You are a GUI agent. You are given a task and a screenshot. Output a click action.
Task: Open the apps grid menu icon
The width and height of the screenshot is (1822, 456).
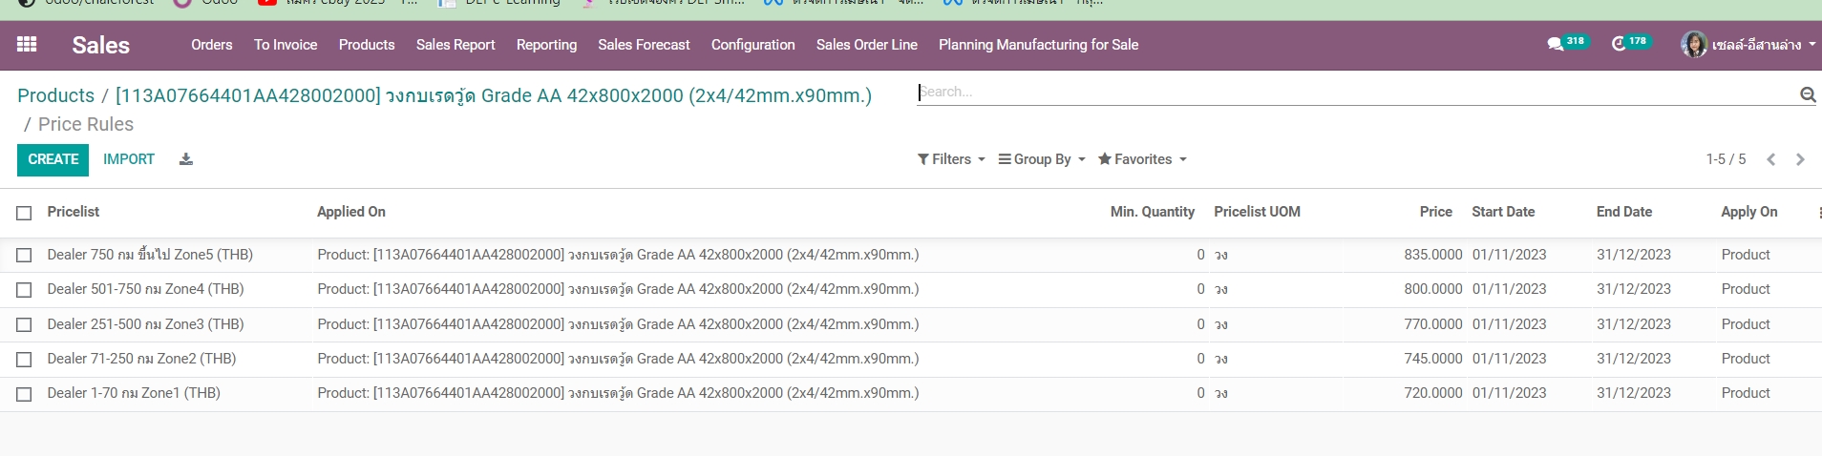27,45
